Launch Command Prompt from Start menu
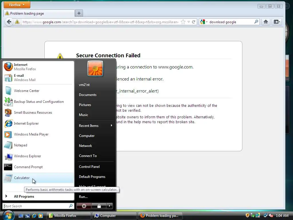This screenshot has width=293, height=220. 38,167
